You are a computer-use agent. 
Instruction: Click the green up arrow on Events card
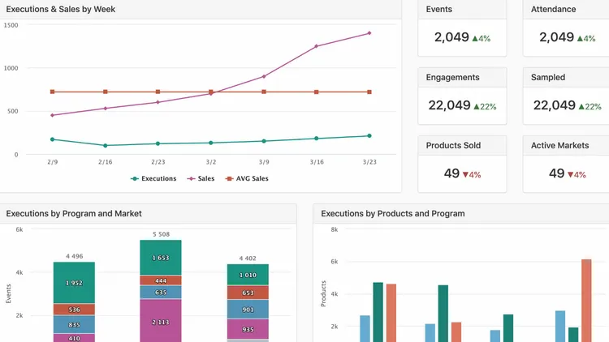475,38
